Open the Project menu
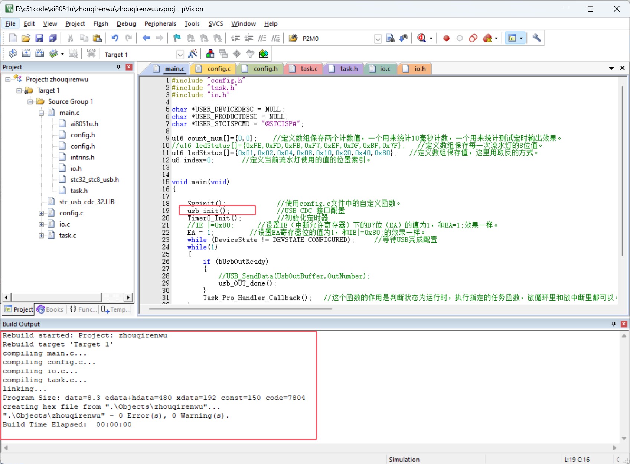630x464 pixels. (75, 24)
